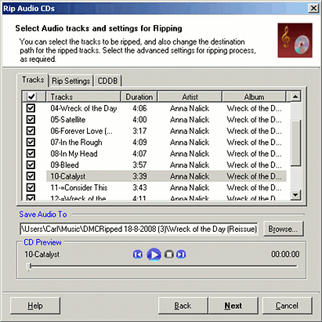This screenshot has width=322, height=322.
Task: Click the track list scrollbar thumb
Action: [295, 143]
